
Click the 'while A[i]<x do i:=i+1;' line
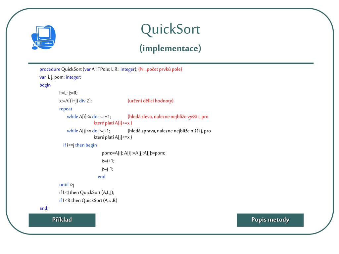tap(89, 117)
